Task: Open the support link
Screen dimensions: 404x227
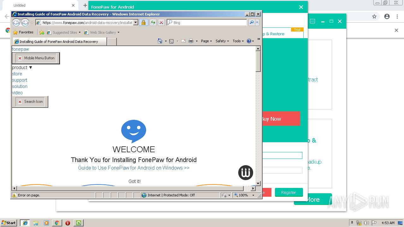Action: (x=20, y=80)
